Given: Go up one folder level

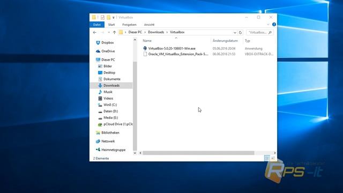Looking at the screenshot, I should pos(114,32).
